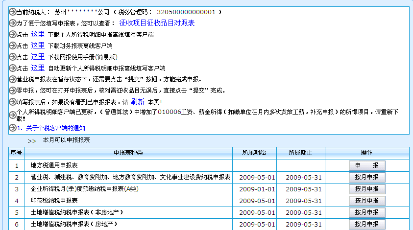Select row text 地方税通用申报表
Viewport: 413px width, 230px height.
pyautogui.click(x=54, y=165)
